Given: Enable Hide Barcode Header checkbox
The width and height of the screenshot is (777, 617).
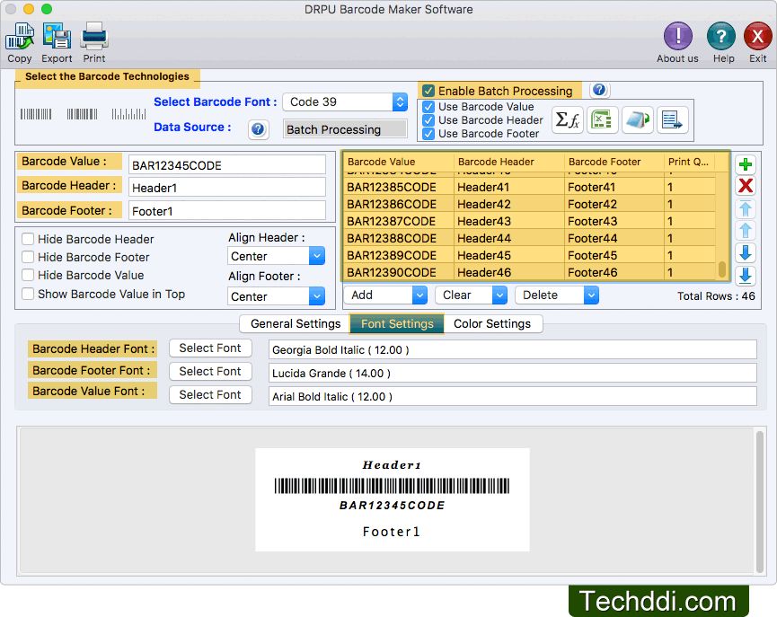Looking at the screenshot, I should click(x=28, y=239).
